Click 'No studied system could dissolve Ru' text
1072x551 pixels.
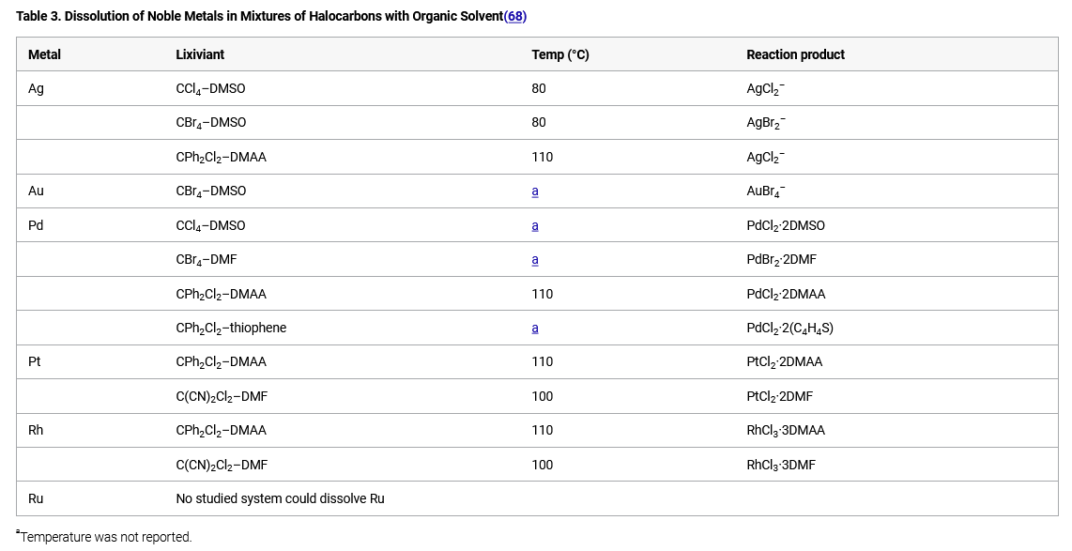tap(280, 498)
